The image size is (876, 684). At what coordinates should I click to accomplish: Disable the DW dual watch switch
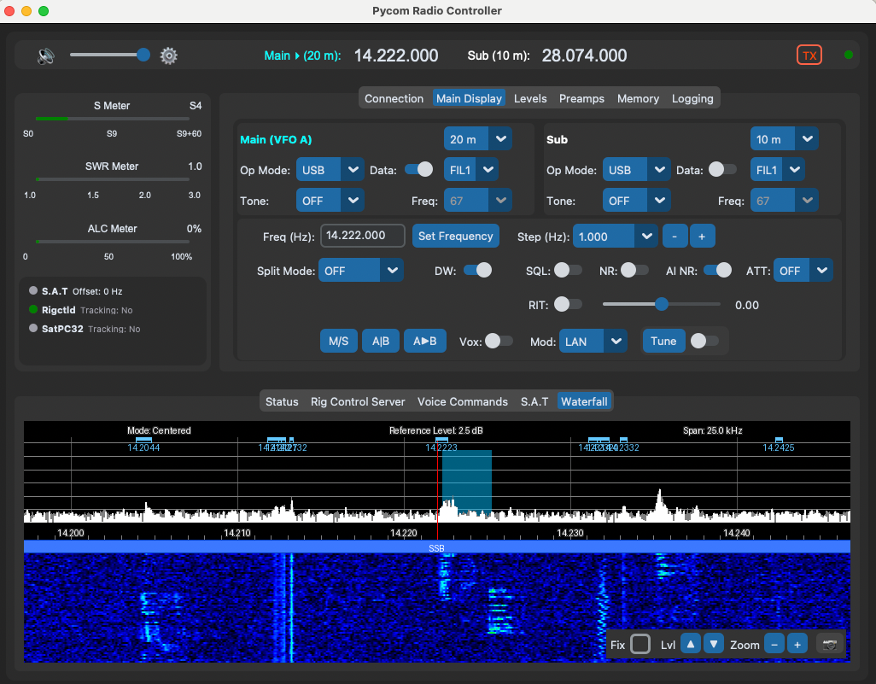point(477,271)
